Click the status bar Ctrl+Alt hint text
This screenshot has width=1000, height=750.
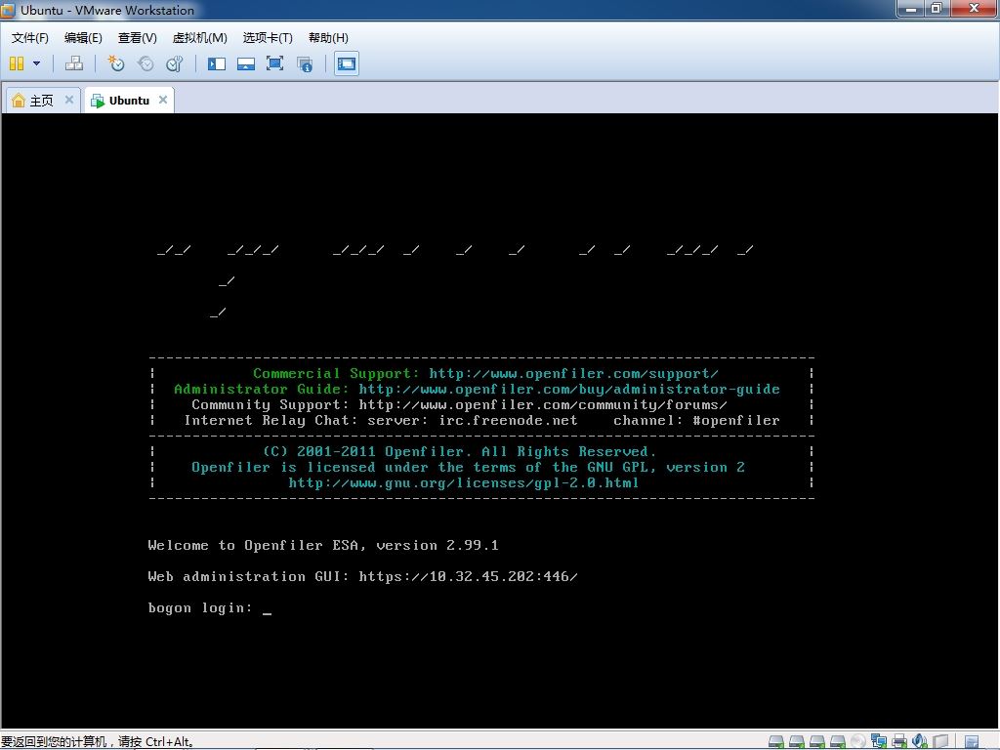[x=98, y=742]
